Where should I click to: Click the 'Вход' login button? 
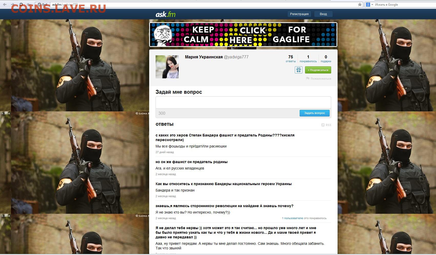(x=323, y=14)
